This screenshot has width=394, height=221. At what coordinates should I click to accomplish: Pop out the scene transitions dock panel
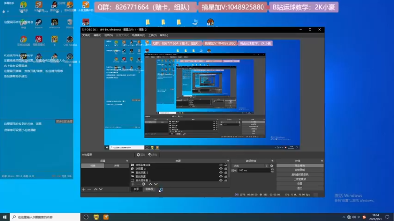click(x=272, y=161)
